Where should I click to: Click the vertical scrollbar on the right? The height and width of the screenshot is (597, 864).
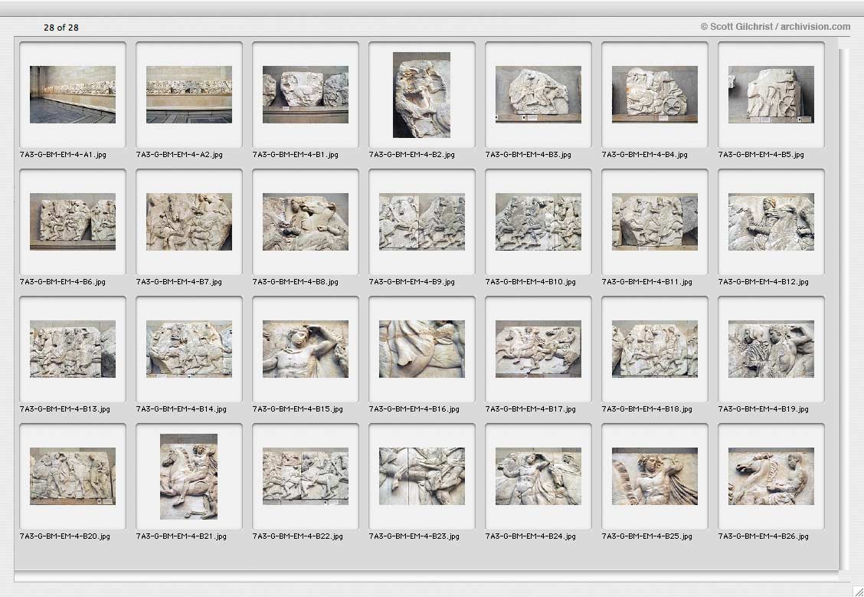pyautogui.click(x=845, y=309)
